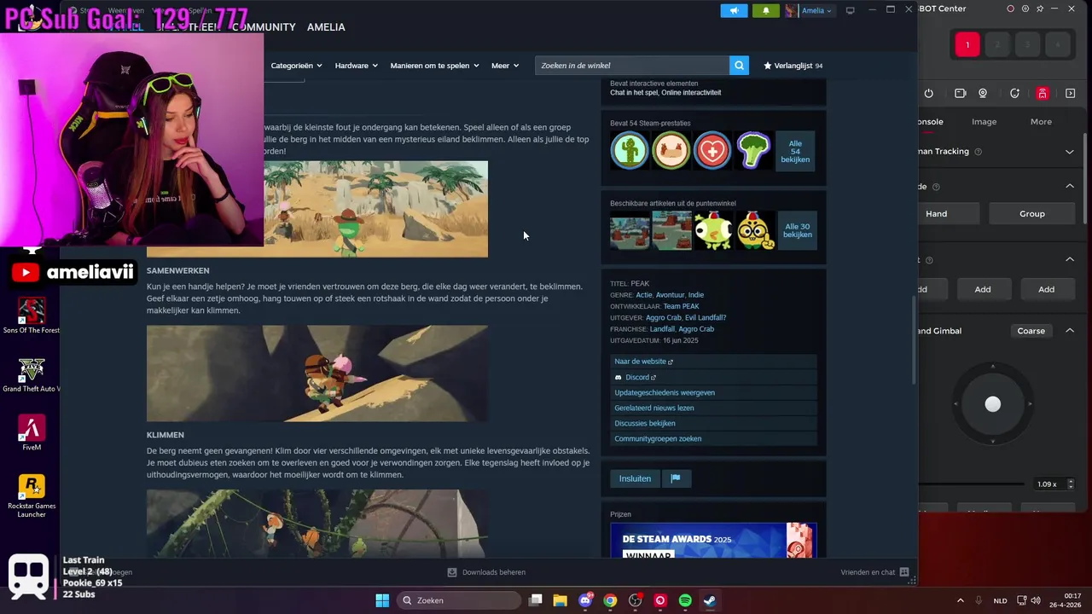Switch to the More tab in OBSBOT
The width and height of the screenshot is (1092, 614).
coord(1041,122)
